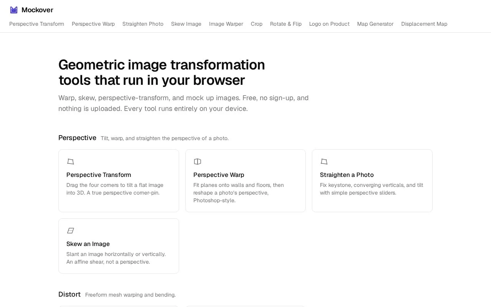Image resolution: width=491 pixels, height=307 pixels.
Task: Click the Skew an Image card icon
Action: click(71, 231)
